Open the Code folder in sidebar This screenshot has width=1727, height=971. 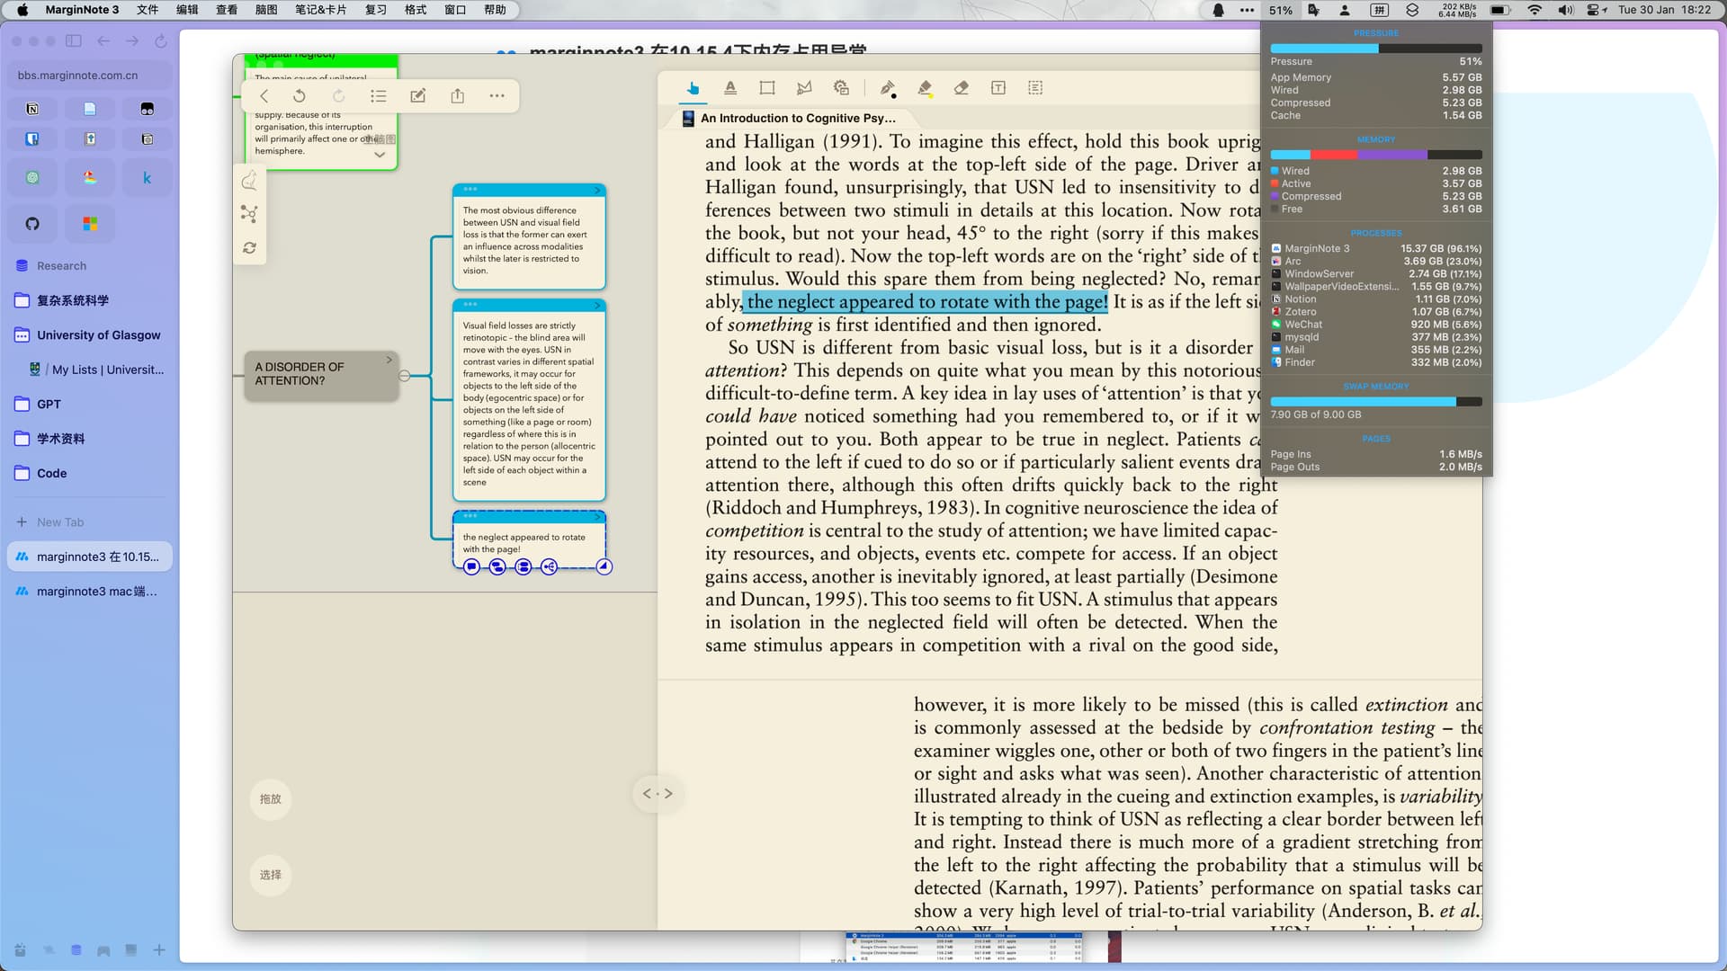pos(90,474)
